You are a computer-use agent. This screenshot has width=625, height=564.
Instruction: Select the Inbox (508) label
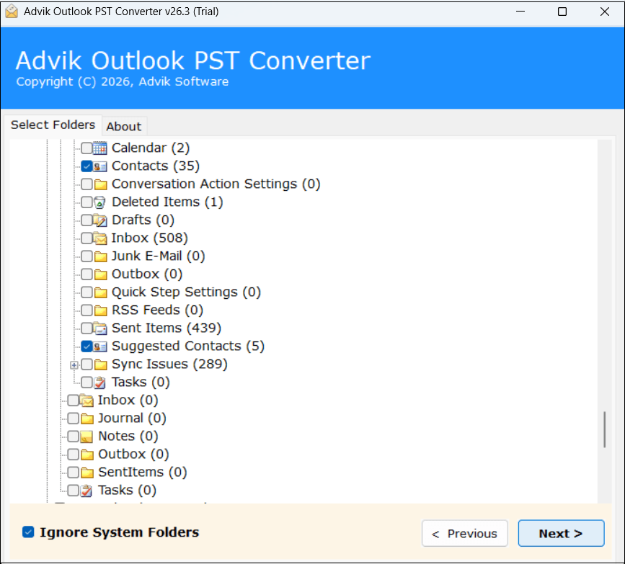coord(149,238)
